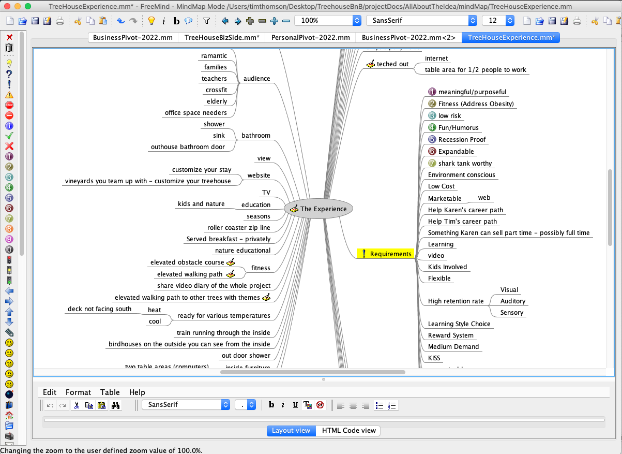Click the blue undo arrow in the main toolbar
This screenshot has height=454, width=622.
click(120, 21)
